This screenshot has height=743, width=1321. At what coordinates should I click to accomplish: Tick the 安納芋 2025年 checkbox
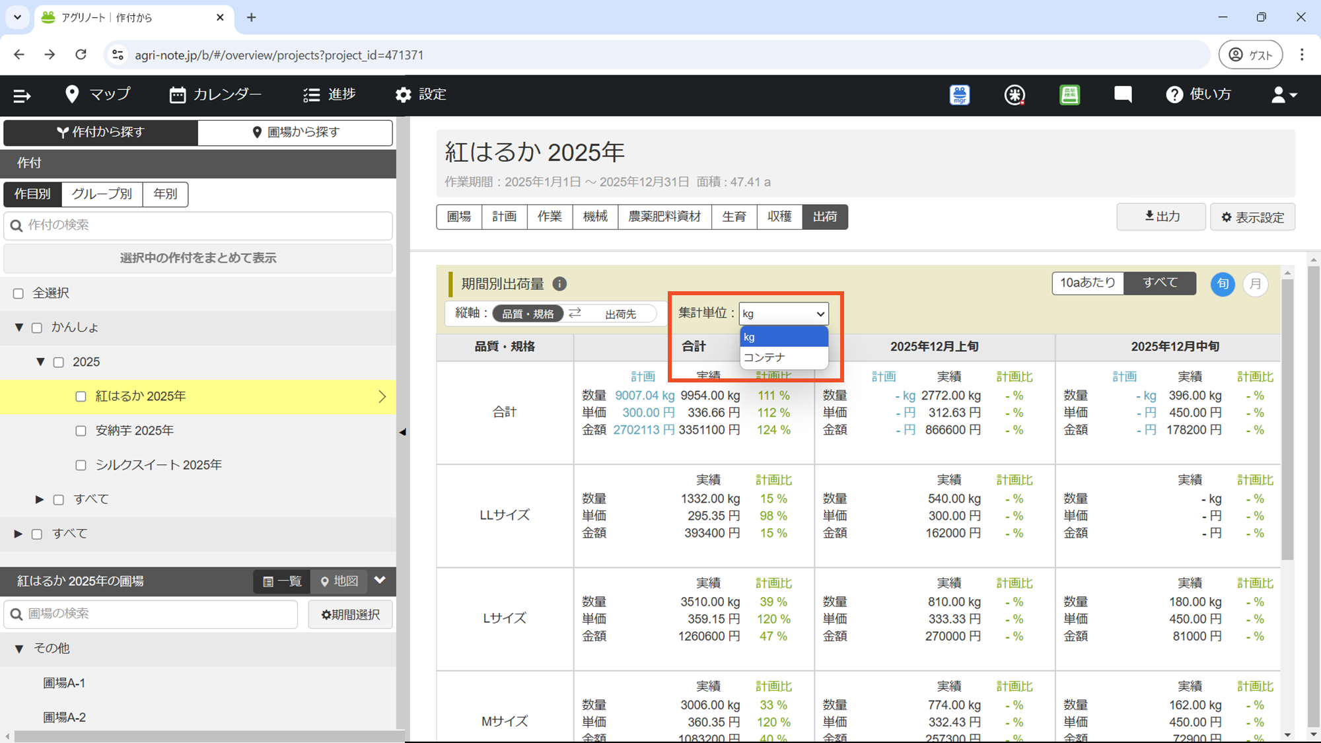pos(81,431)
